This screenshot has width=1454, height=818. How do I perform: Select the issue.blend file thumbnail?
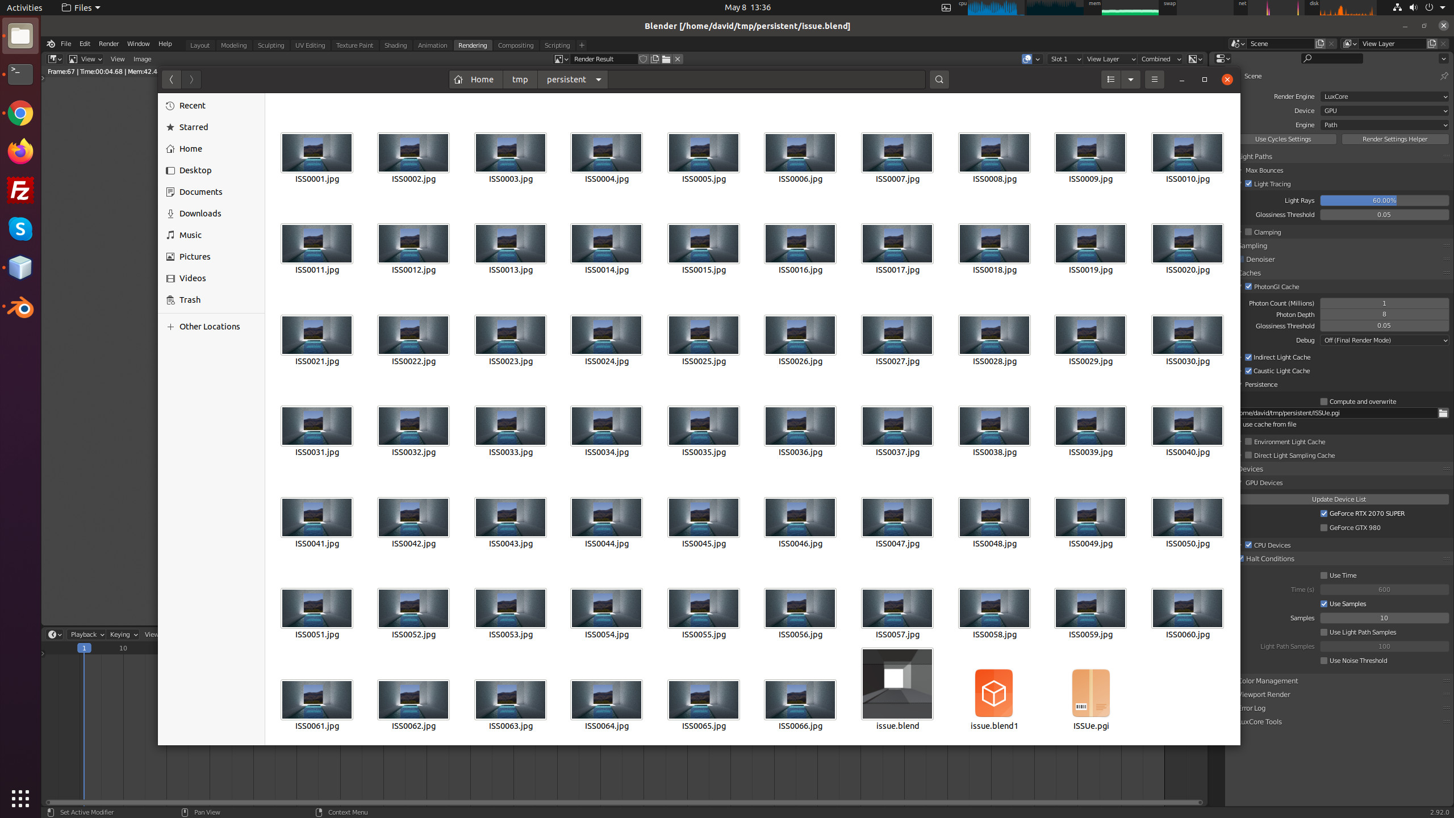click(x=897, y=684)
